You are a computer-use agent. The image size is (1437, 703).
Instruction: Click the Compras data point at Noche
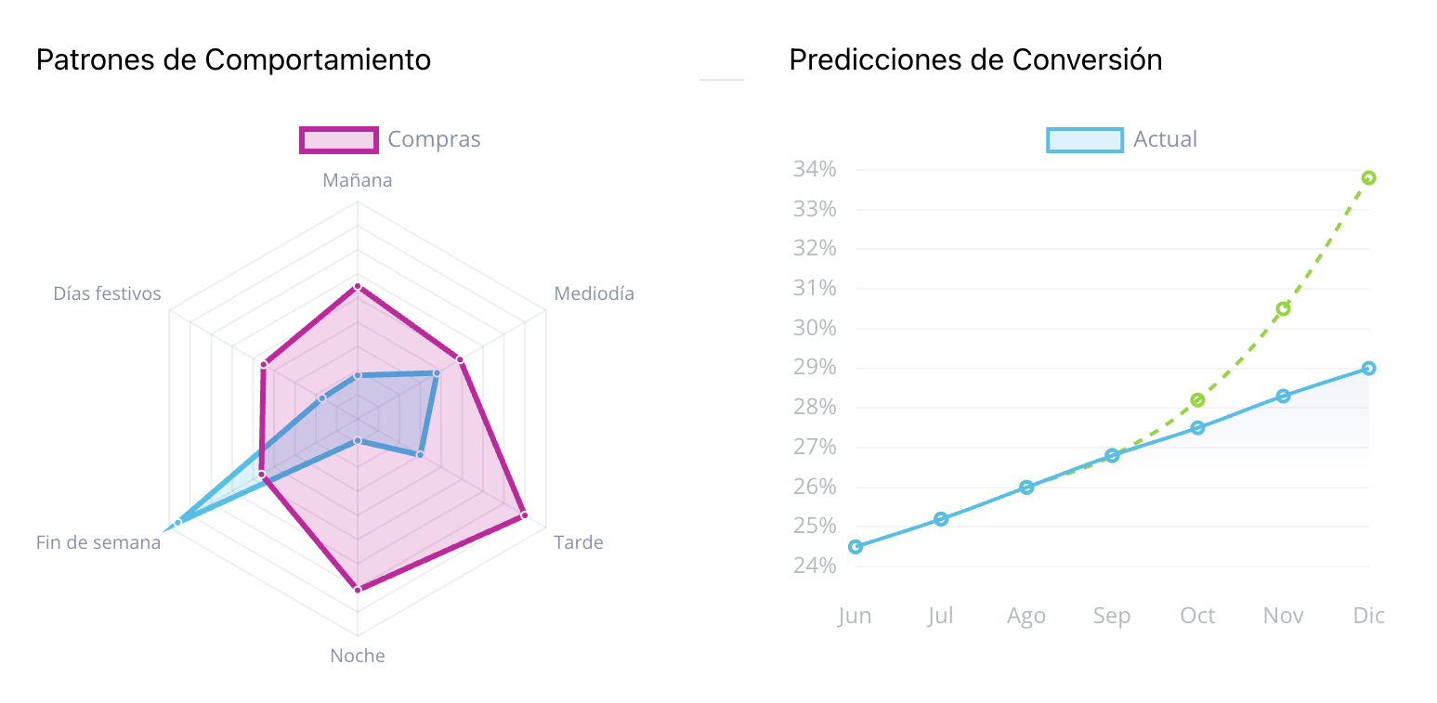coord(358,589)
